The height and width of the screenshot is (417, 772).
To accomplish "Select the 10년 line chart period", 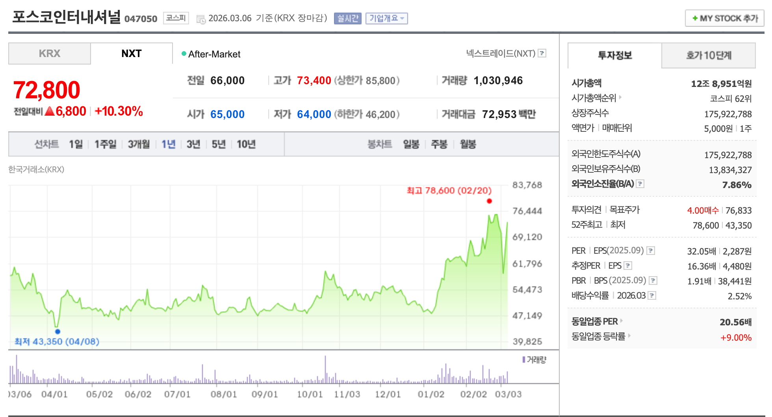I will tap(246, 144).
